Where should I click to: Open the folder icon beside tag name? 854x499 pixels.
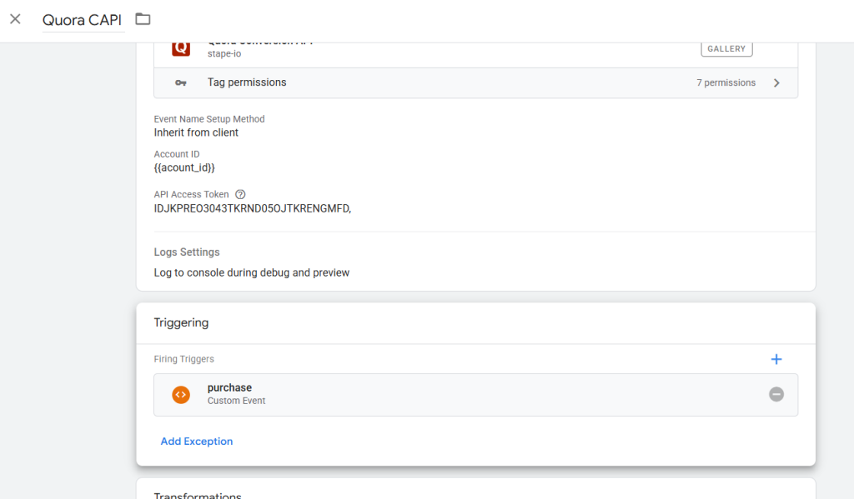pyautogui.click(x=143, y=19)
